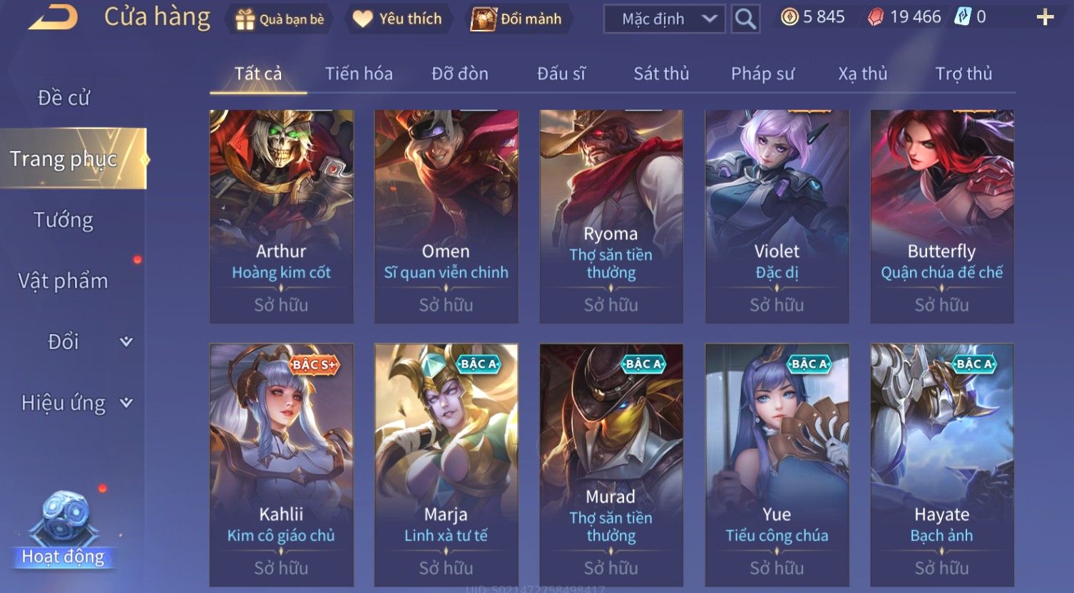Viewport: 1074px width, 593px height.
Task: Click the blue voucher balance icon
Action: pyautogui.click(x=962, y=17)
